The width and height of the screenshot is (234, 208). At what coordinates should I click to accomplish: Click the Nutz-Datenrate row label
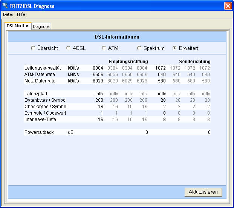click(40, 81)
